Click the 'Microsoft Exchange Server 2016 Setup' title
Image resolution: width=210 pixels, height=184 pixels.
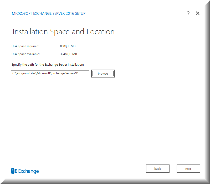pyautogui.click(x=49, y=13)
